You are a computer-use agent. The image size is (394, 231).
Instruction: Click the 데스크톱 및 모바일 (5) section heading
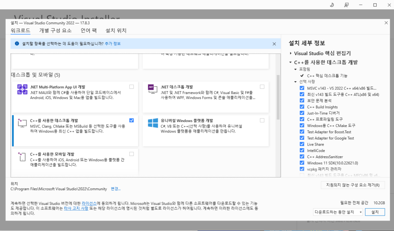(x=35, y=75)
